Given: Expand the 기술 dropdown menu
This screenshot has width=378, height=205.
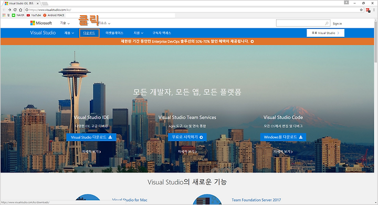Looking at the screenshot, I should (65, 23).
